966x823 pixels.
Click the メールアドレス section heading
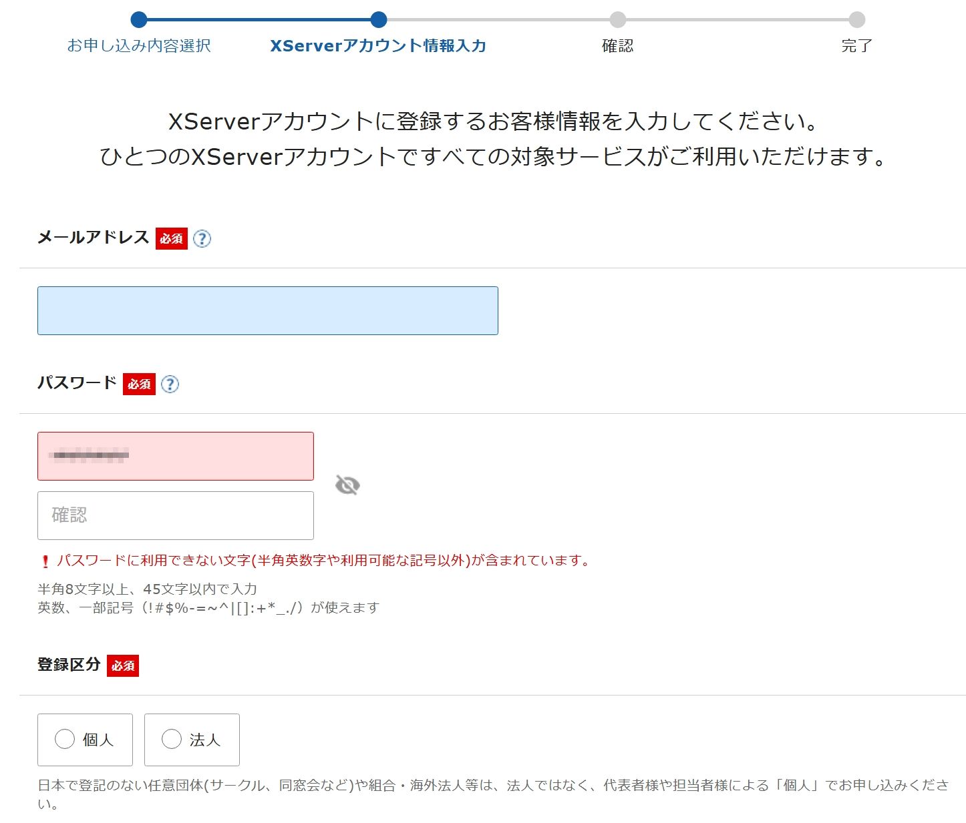[x=94, y=238]
